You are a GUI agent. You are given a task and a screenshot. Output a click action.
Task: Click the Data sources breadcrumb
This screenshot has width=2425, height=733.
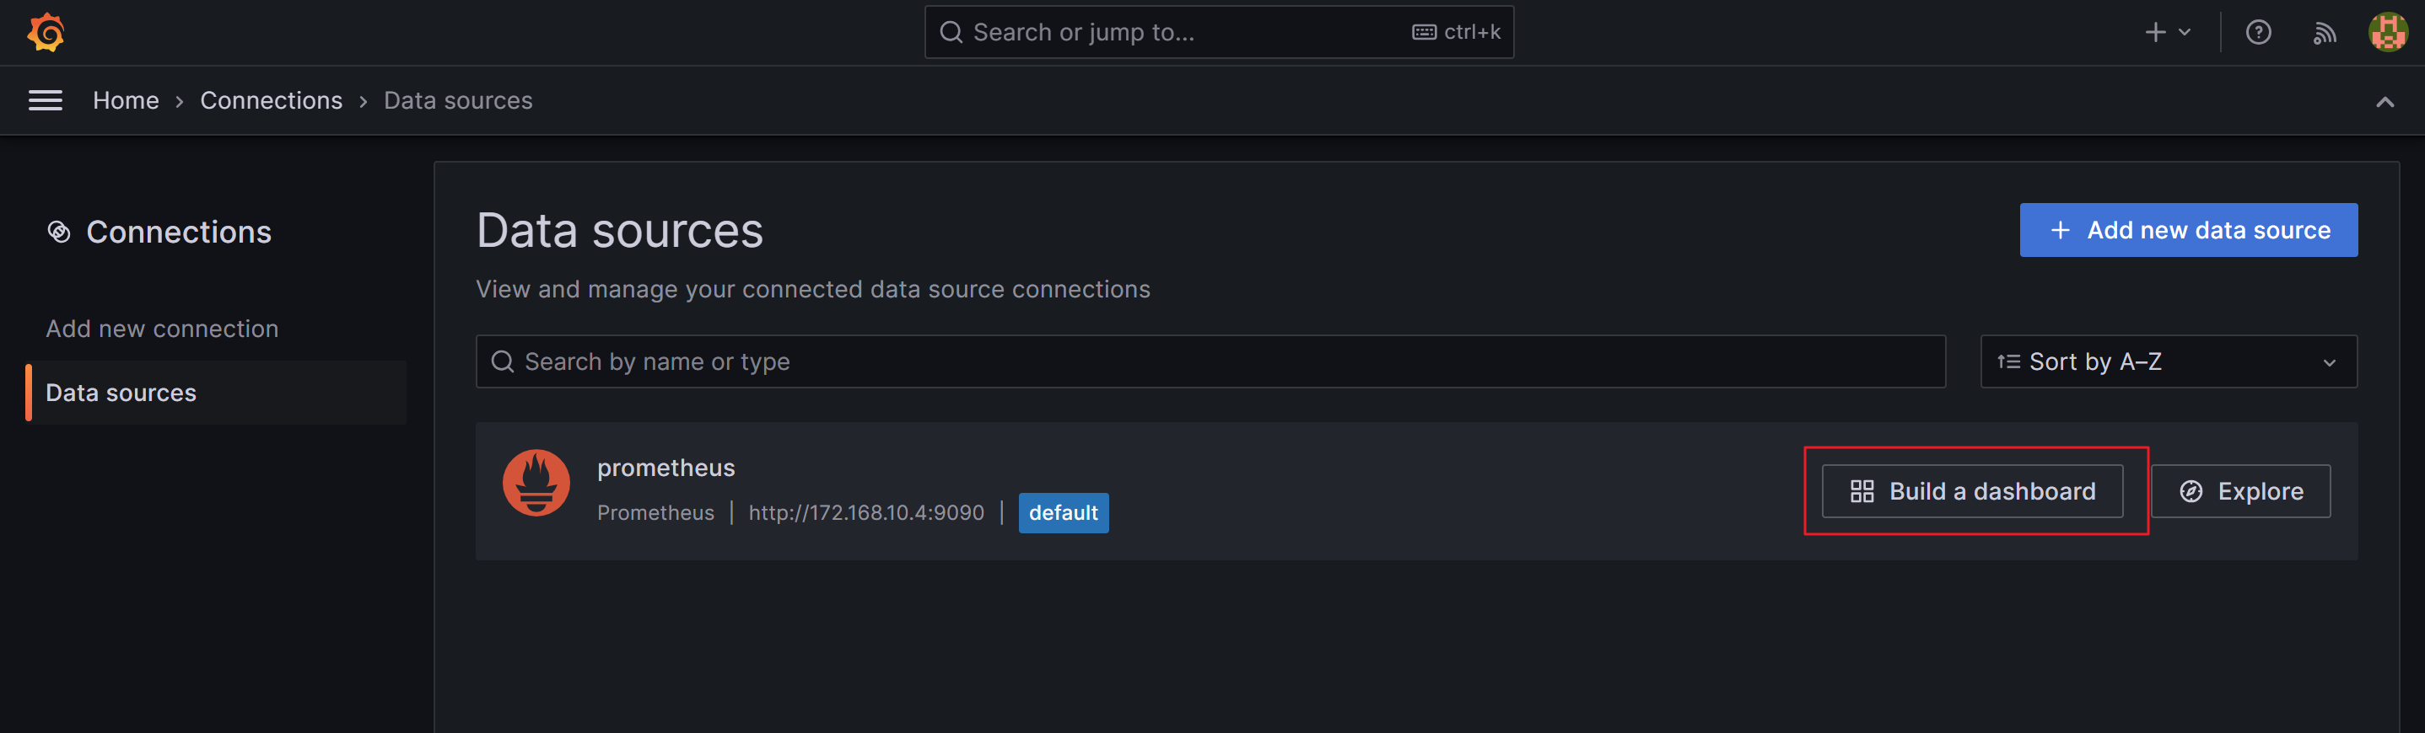[x=459, y=100]
